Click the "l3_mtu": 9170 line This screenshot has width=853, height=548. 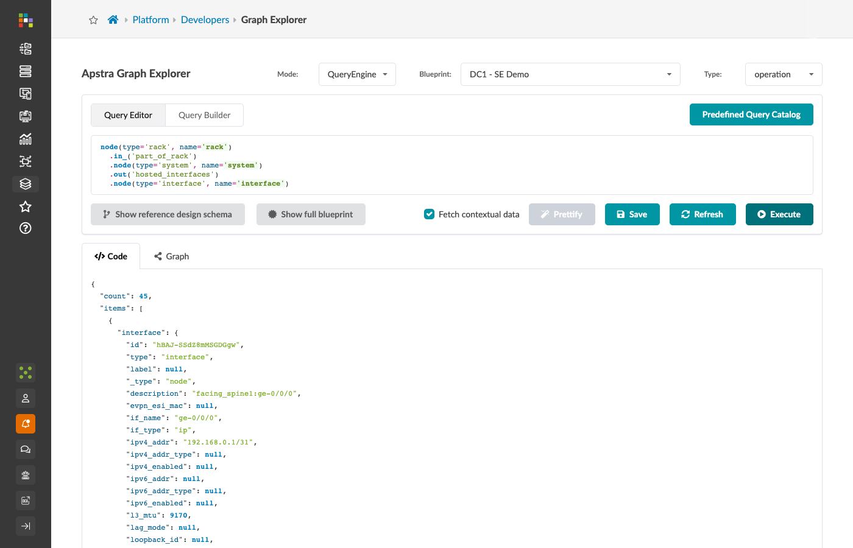click(x=158, y=516)
